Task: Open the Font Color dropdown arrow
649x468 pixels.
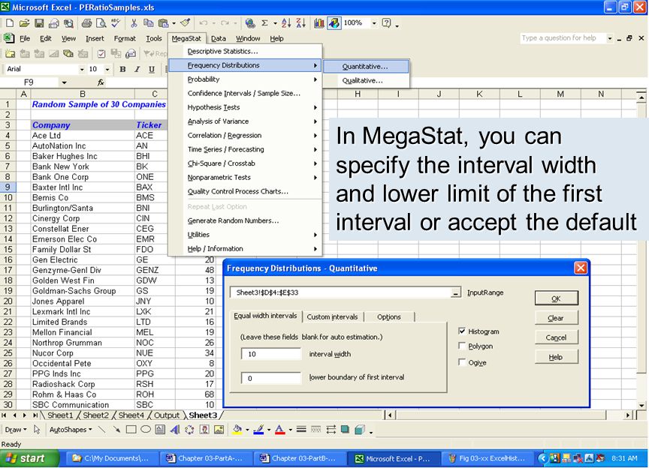Action: click(290, 430)
